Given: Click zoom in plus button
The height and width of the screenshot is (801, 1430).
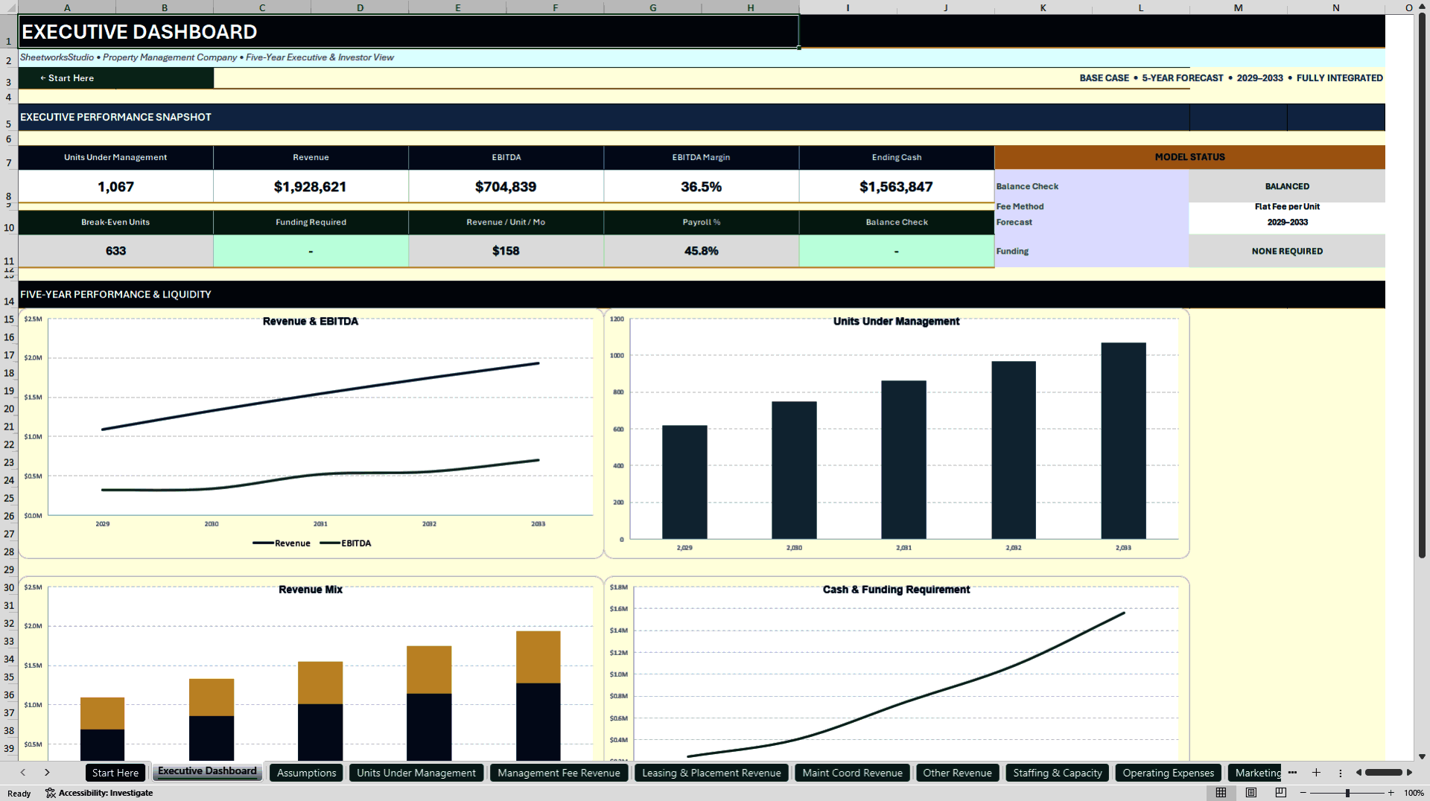Looking at the screenshot, I should click(x=1391, y=793).
